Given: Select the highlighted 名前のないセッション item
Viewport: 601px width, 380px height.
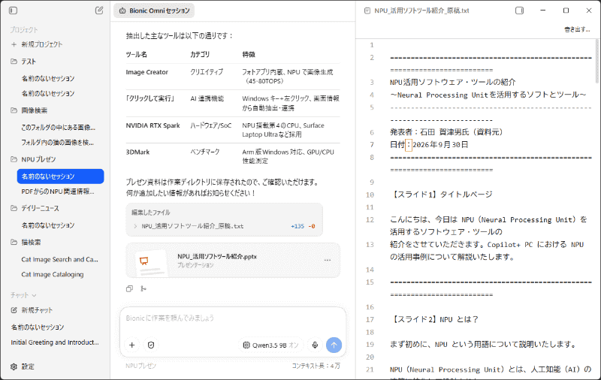Looking at the screenshot, I should click(x=61, y=176).
